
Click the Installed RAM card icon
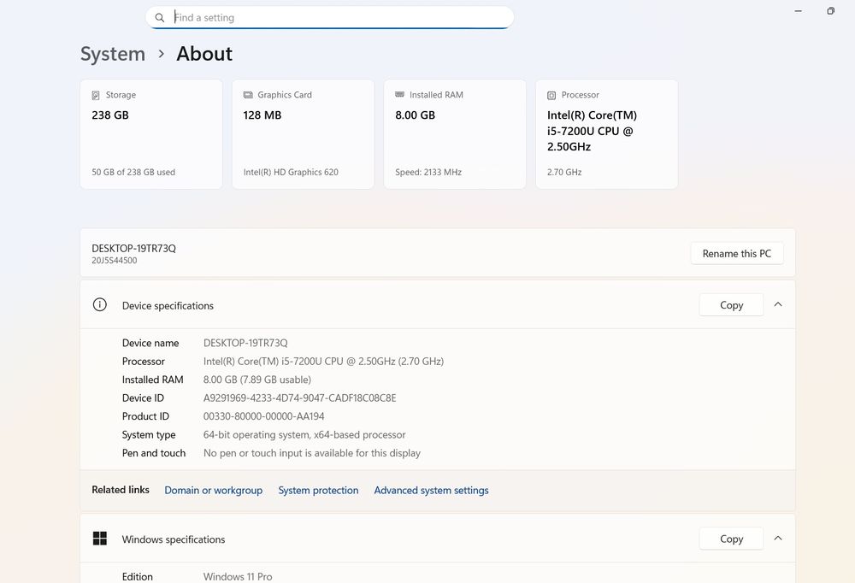[x=399, y=94]
